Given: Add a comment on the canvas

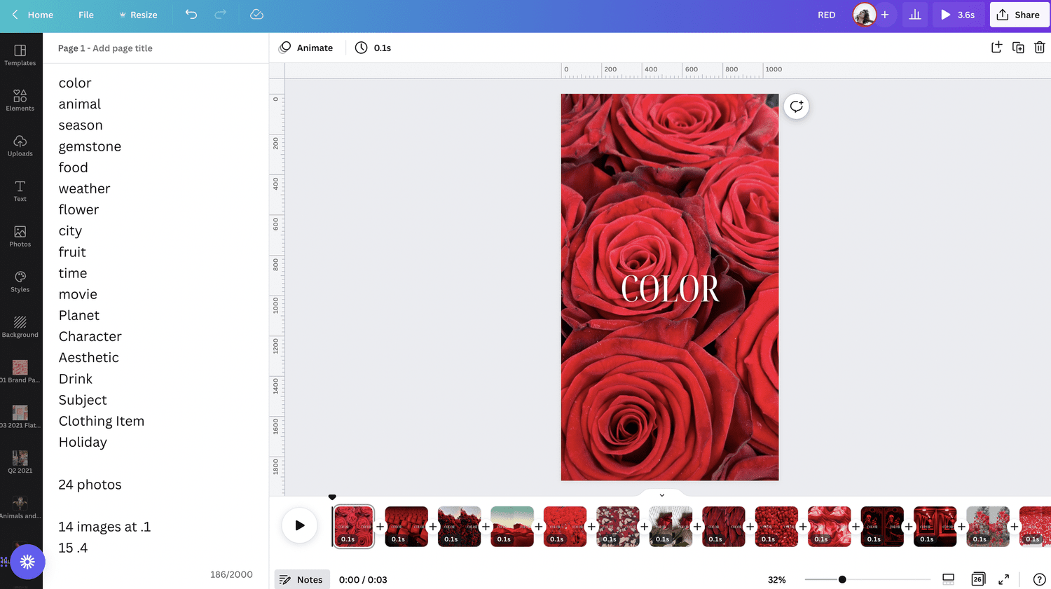Looking at the screenshot, I should [797, 106].
